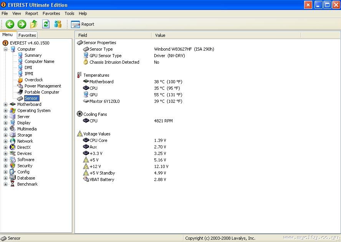Click the Multimedia speaker icon
Screen dimensions: 341x242
pyautogui.click(x=13, y=129)
